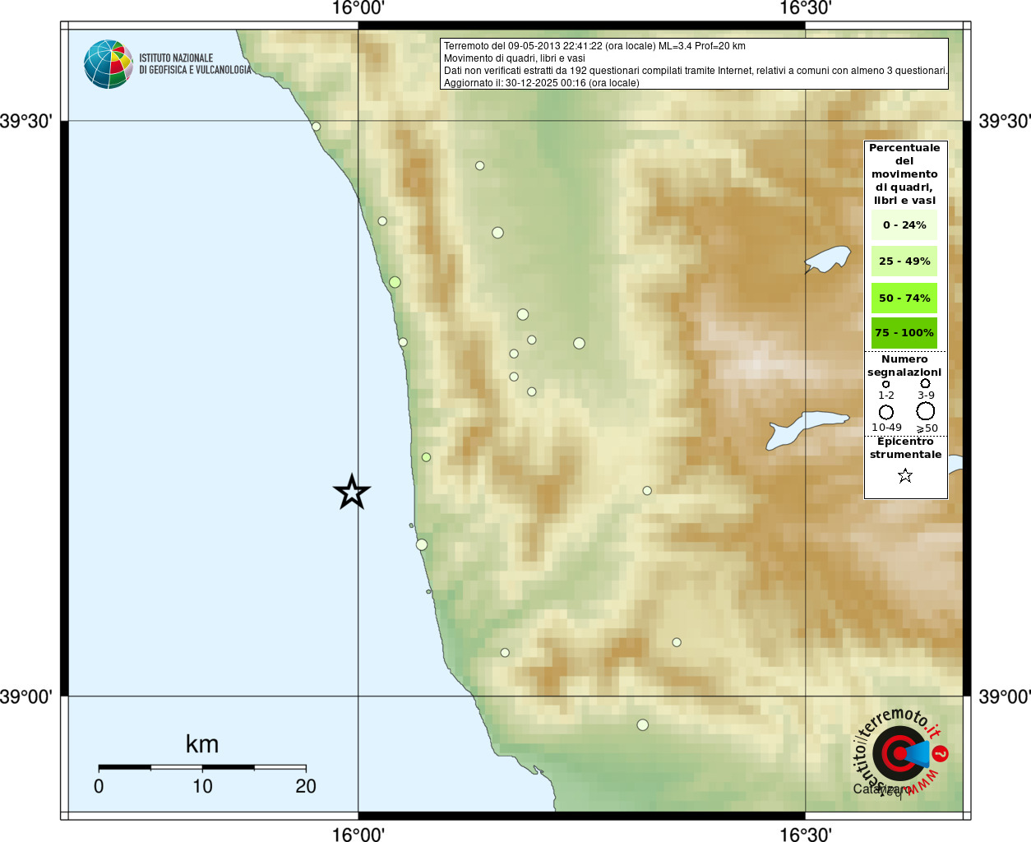
Task: Click the upper lake on the map
Action: 827,259
